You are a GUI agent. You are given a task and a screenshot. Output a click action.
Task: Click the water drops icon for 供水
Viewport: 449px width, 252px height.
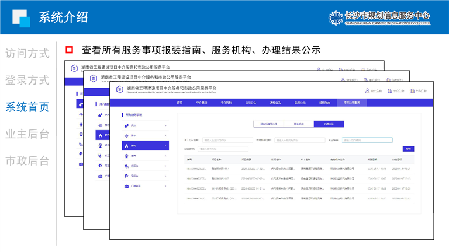pos(126,125)
